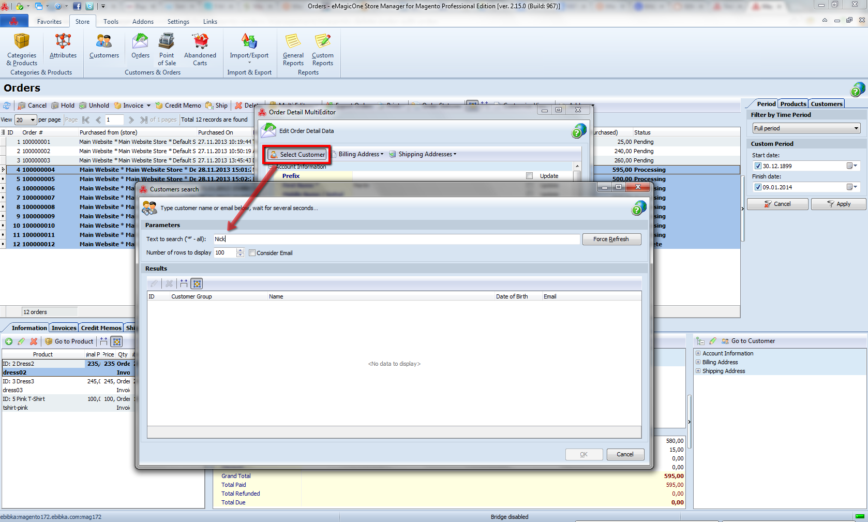868x522 pixels.
Task: Open the Attributes ribbon icon
Action: (x=63, y=46)
